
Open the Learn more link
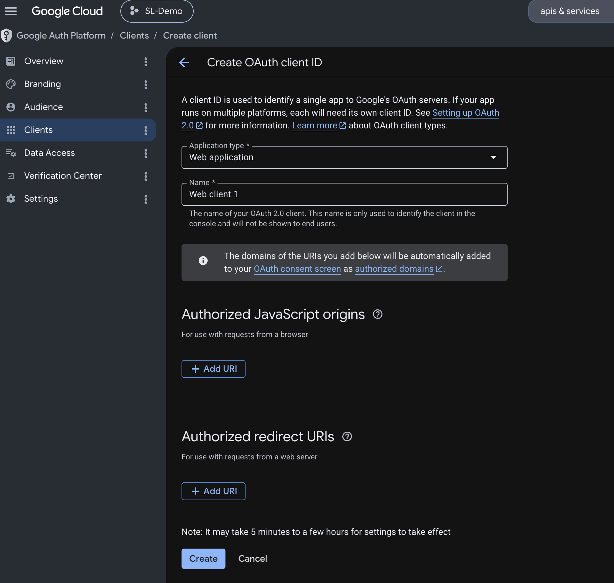tap(315, 126)
